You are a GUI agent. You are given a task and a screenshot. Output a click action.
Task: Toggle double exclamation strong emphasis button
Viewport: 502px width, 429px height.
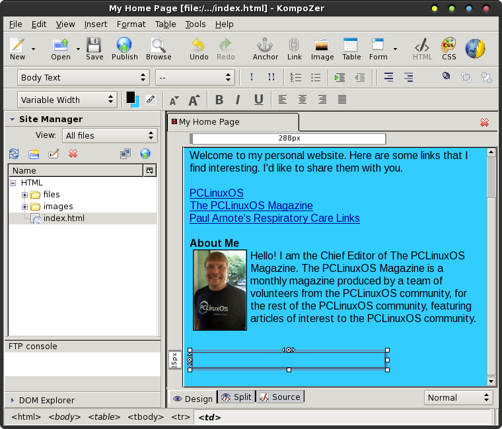pyautogui.click(x=271, y=77)
